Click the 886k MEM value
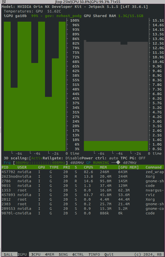 pos(104,213)
